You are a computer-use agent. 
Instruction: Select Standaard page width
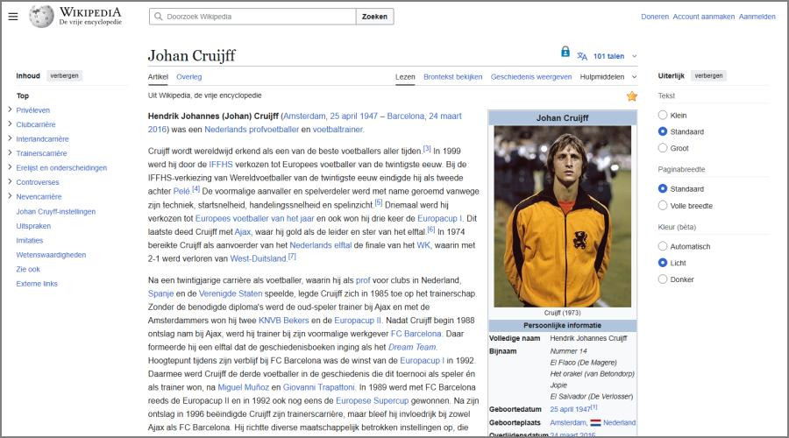point(663,189)
